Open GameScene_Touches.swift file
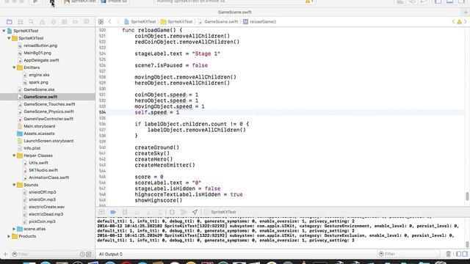This screenshot has height=264, width=470. click(49, 104)
